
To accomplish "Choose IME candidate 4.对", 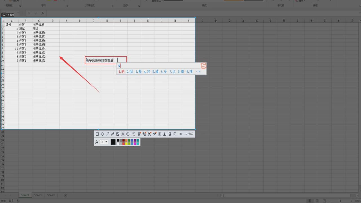I will (147, 72).
